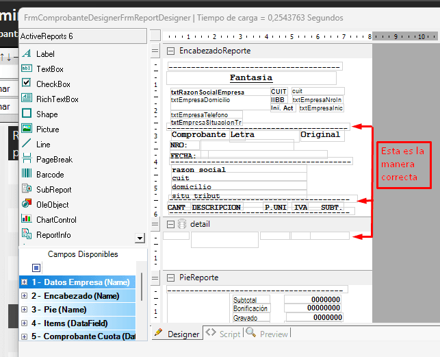Choose the SubReport tool
440x357 pixels.
coord(53,189)
